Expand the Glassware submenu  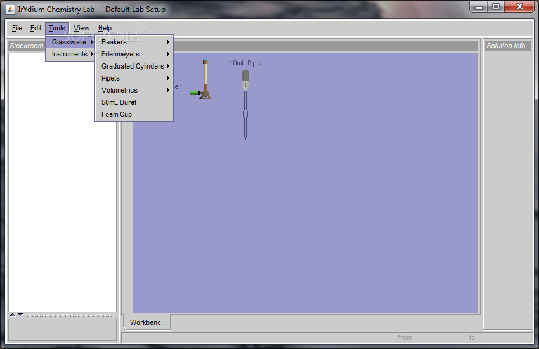(x=70, y=42)
